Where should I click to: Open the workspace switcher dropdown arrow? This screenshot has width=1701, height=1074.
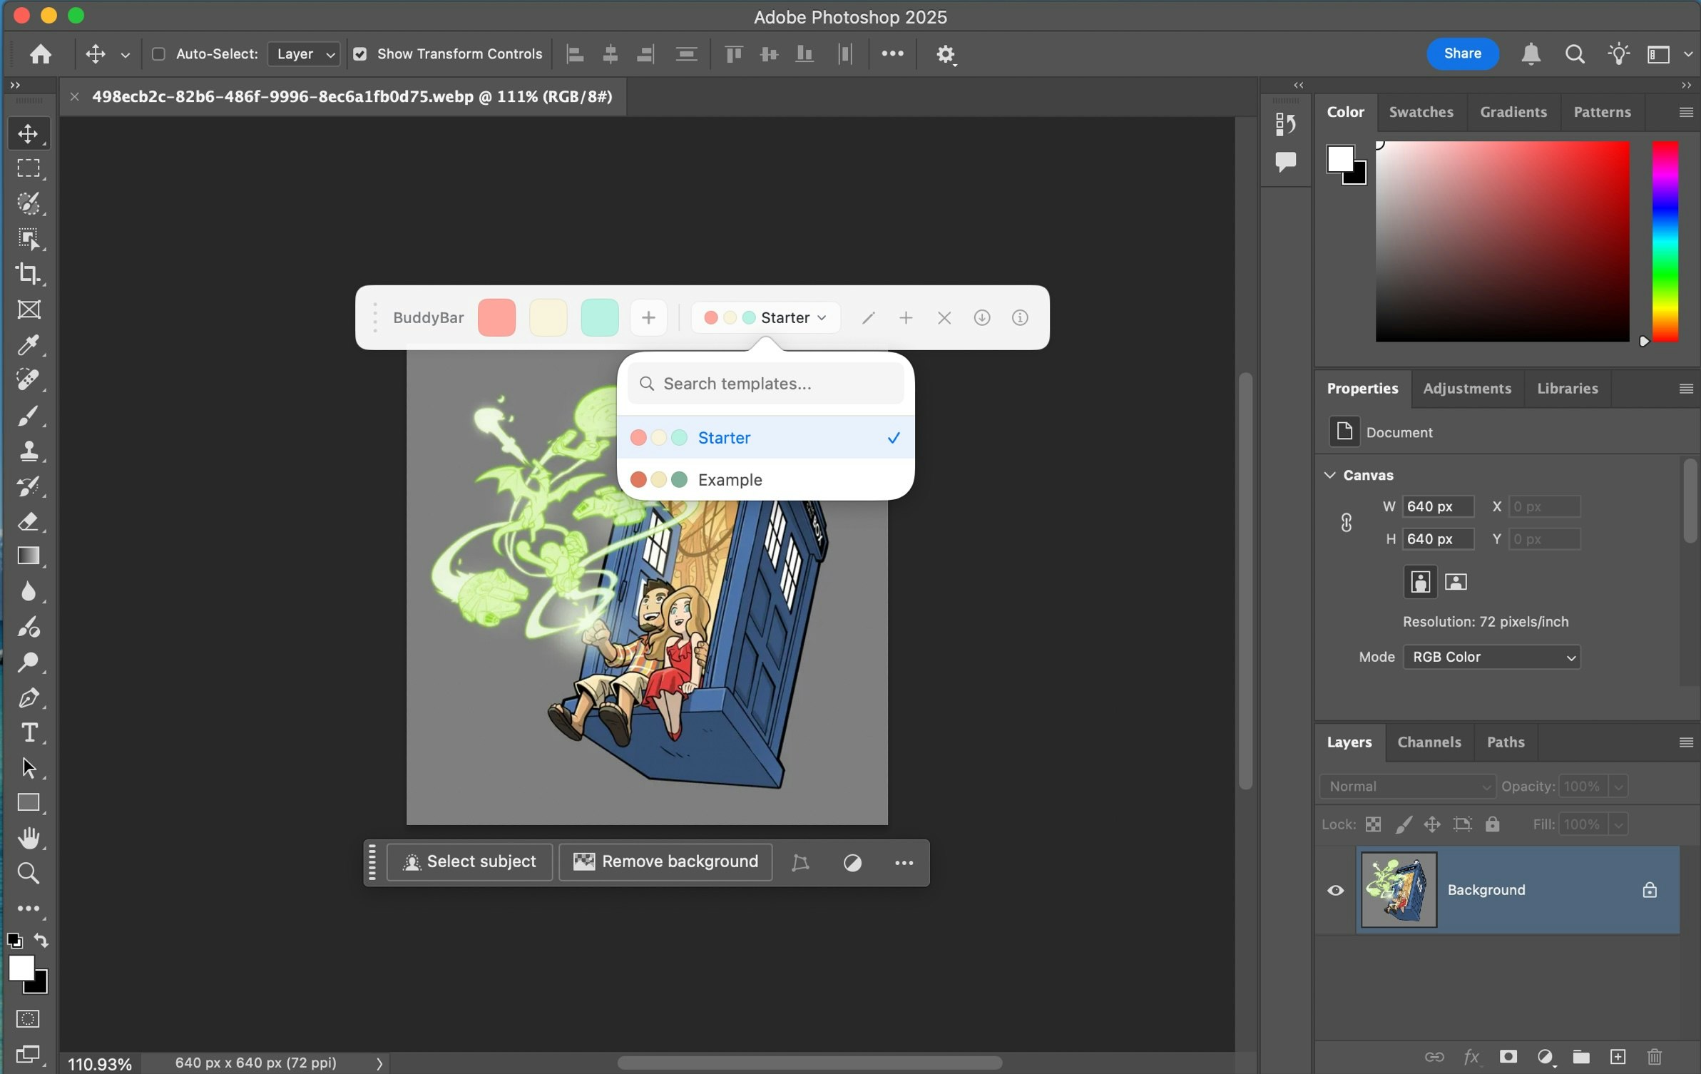[1687, 54]
